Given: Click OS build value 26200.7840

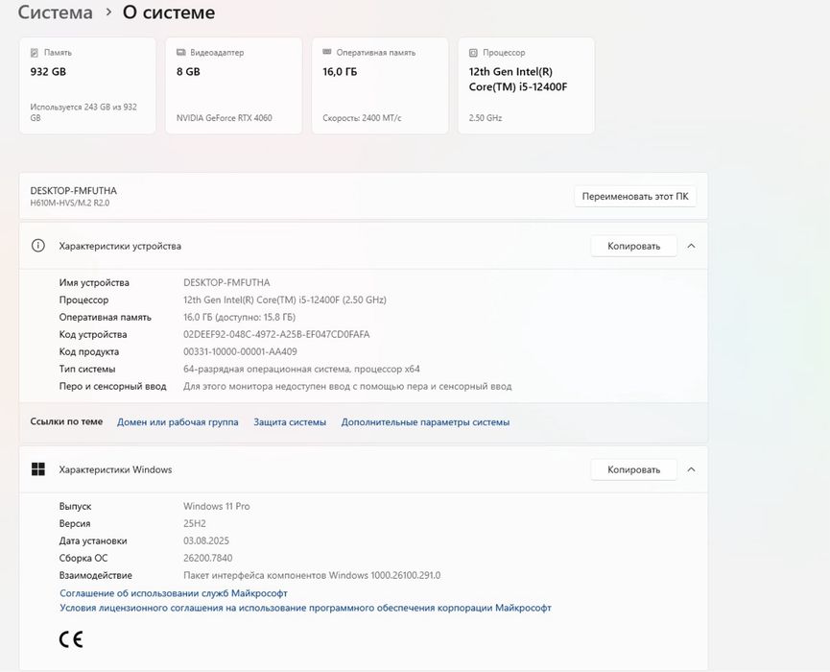Looking at the screenshot, I should coord(207,558).
